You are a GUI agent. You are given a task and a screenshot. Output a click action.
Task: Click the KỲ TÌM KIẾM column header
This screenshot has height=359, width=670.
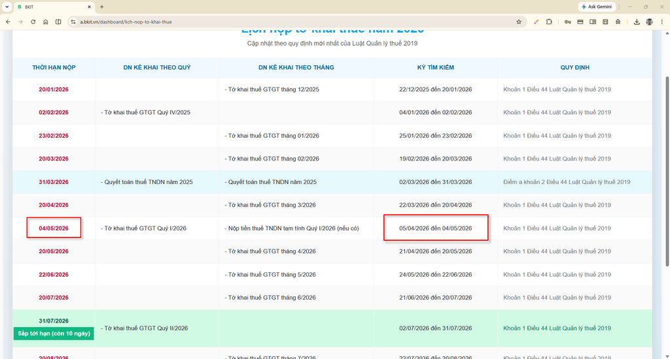click(436, 67)
